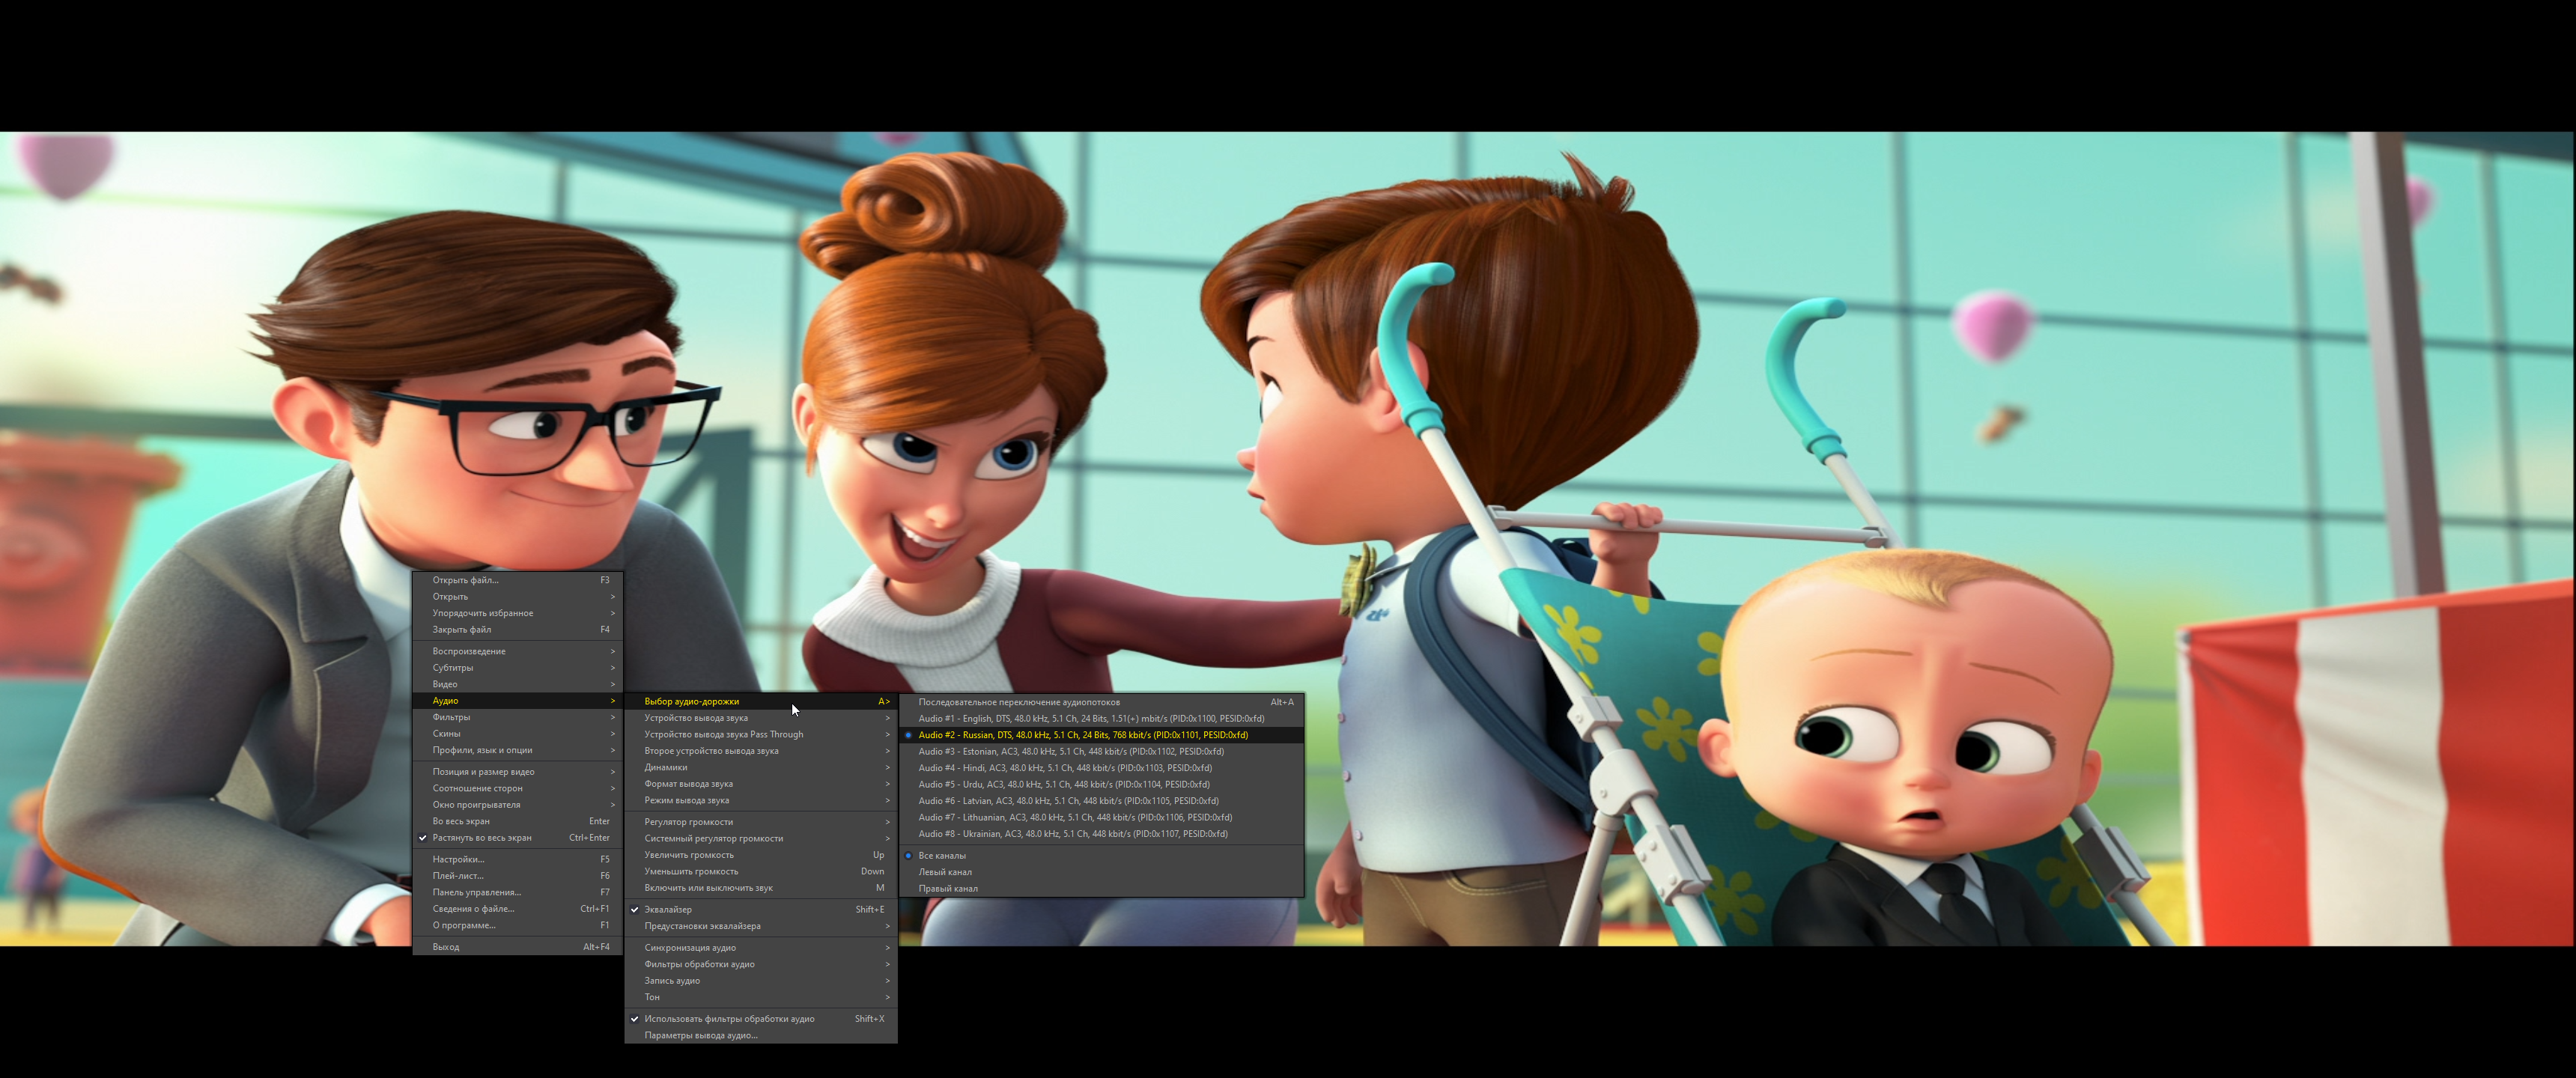The width and height of the screenshot is (2576, 1078).
Task: Open 'Параметры вывода аудио...' dialog
Action: point(700,1035)
